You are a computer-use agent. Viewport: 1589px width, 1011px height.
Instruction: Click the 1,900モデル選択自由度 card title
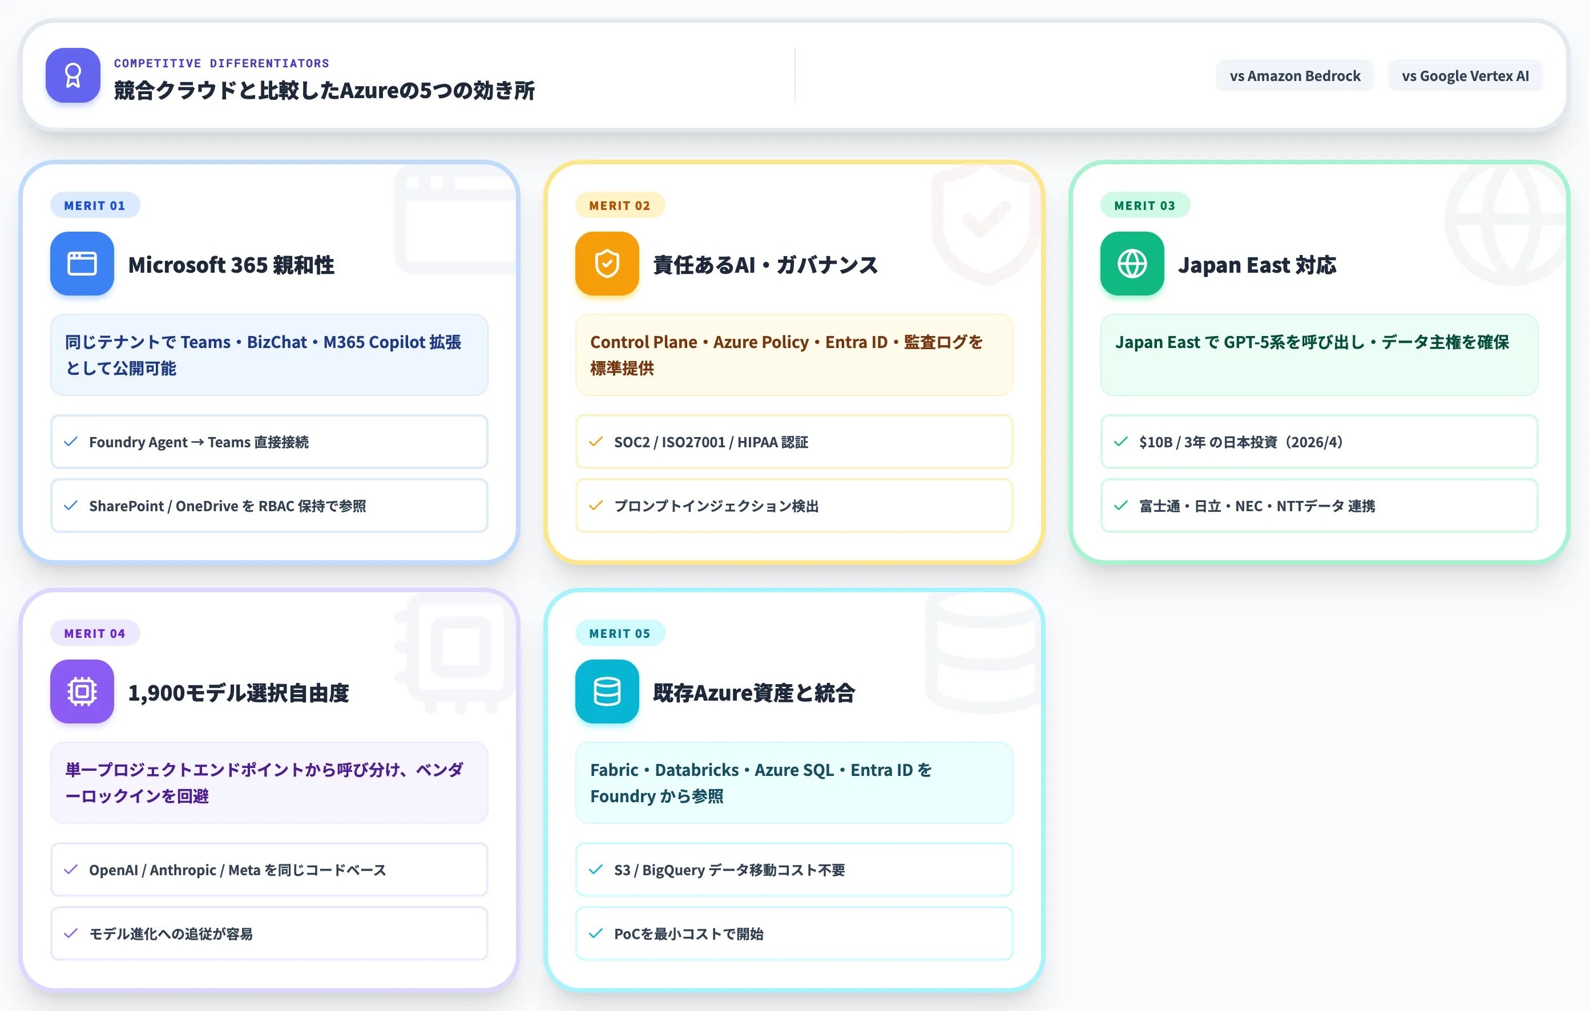238,693
